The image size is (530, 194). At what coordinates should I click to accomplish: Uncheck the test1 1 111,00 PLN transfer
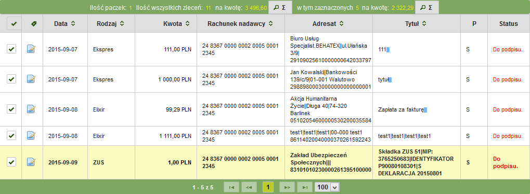click(11, 135)
